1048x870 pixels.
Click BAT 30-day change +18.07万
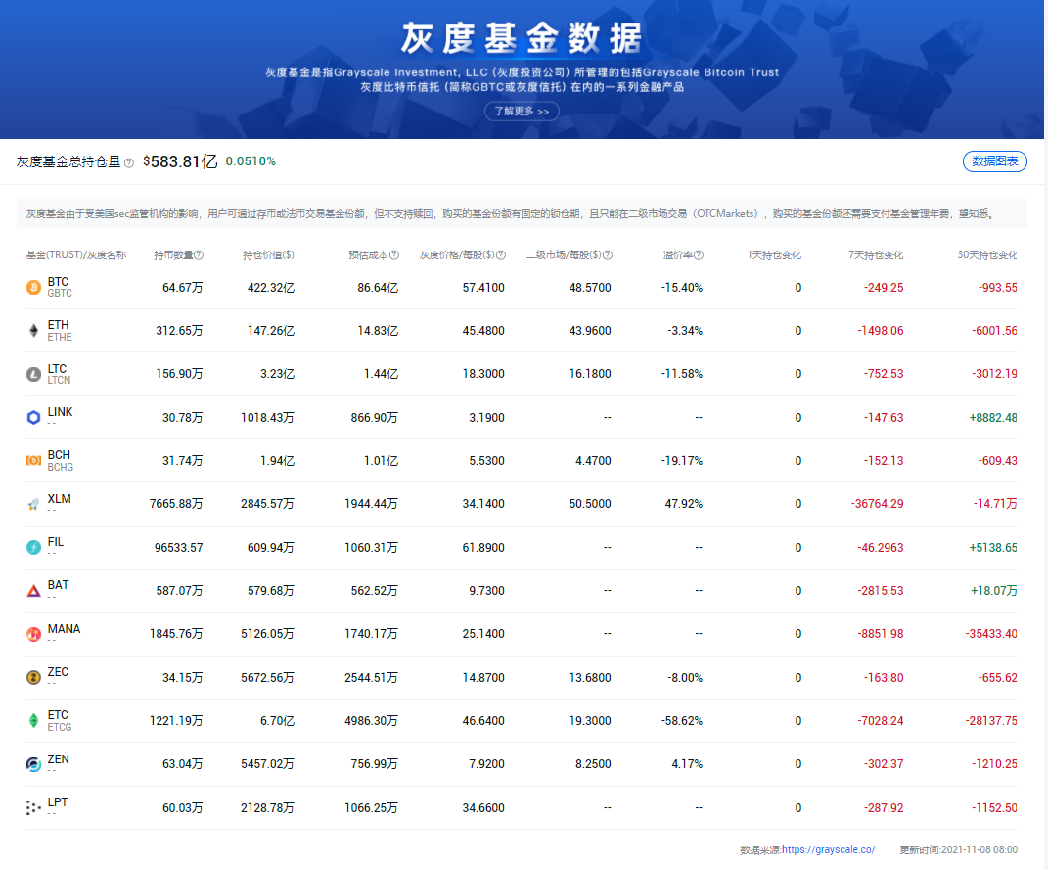point(994,591)
